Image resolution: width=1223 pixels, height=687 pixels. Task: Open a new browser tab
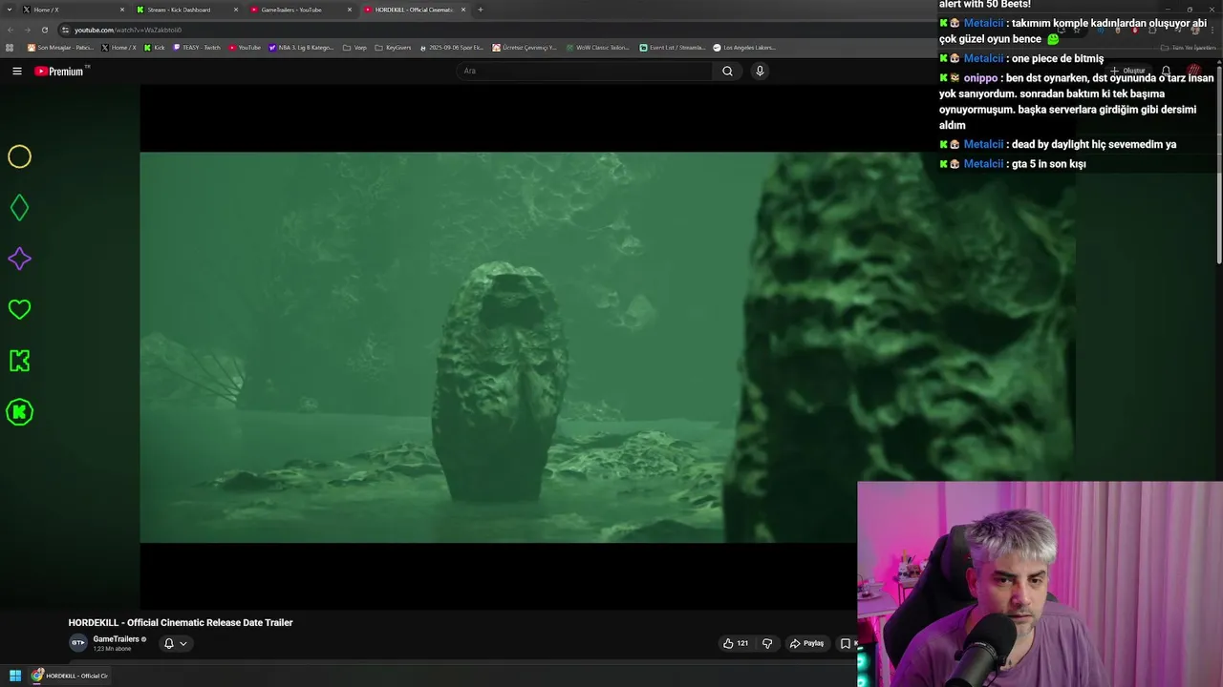(x=481, y=10)
